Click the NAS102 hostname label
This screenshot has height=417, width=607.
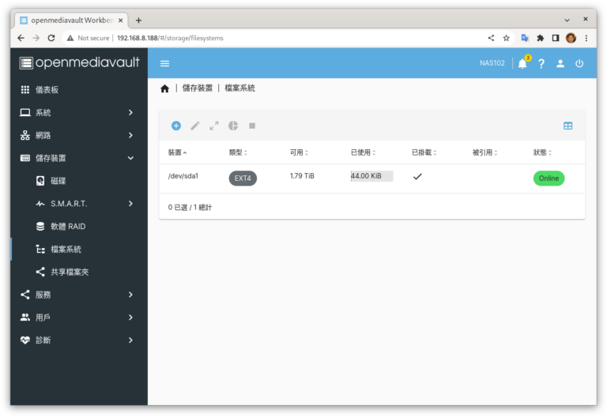(x=492, y=63)
